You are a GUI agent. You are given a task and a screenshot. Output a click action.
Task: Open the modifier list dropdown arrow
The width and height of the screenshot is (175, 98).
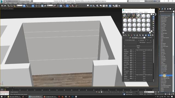(x=173, y=14)
